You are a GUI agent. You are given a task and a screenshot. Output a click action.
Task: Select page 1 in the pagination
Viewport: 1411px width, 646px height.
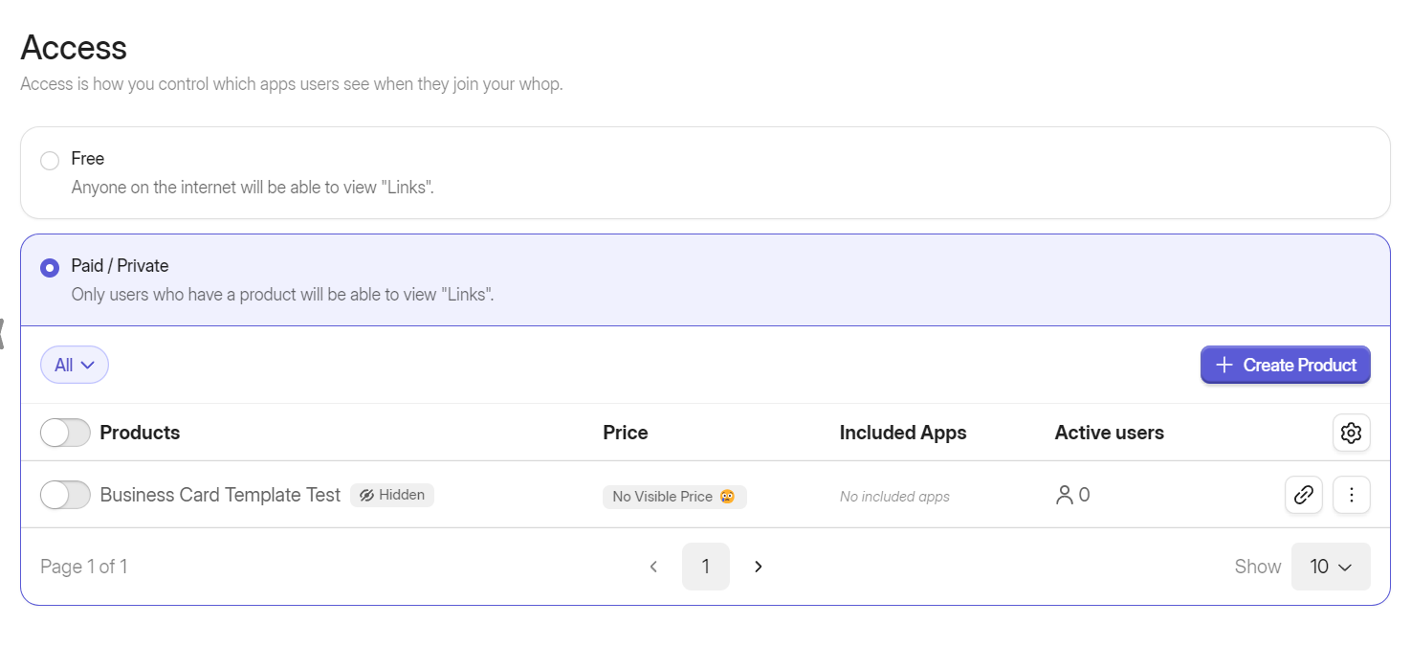pos(705,567)
